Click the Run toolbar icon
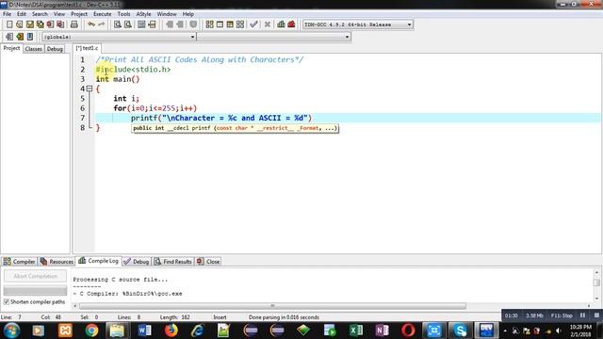 point(220,24)
